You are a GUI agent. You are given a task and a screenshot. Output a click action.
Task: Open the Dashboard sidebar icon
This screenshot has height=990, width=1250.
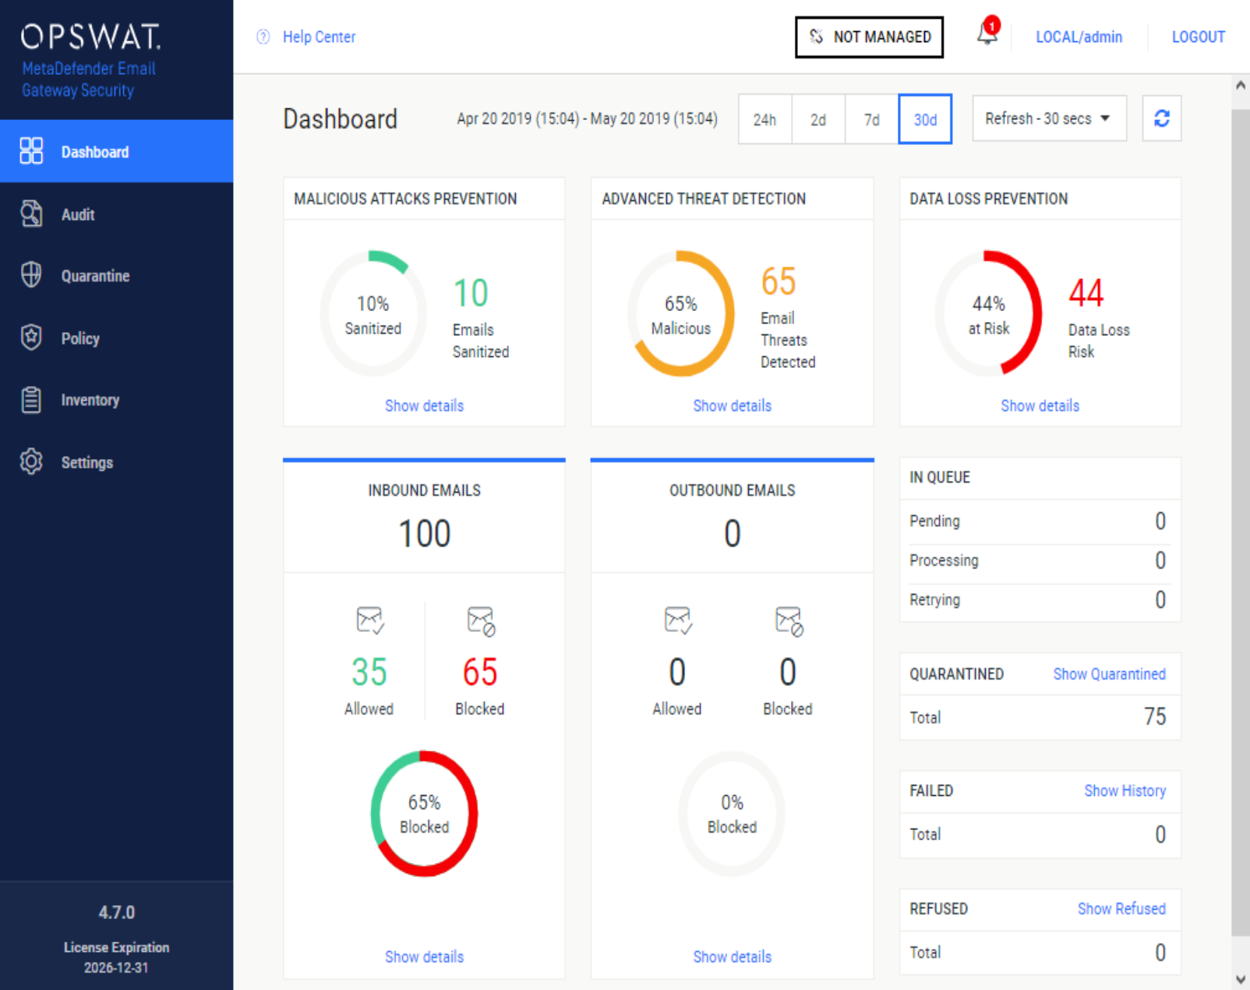[31, 151]
